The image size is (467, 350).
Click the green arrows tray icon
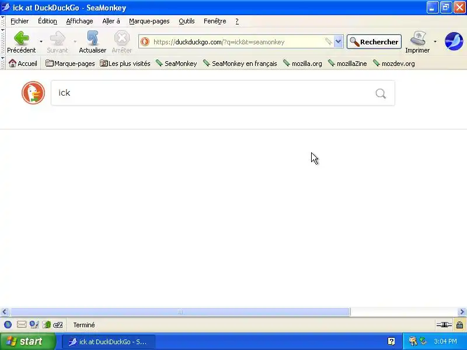tap(423, 341)
